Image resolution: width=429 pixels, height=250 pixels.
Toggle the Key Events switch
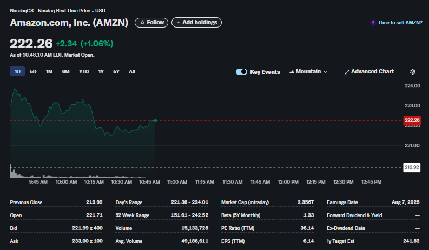(x=242, y=72)
